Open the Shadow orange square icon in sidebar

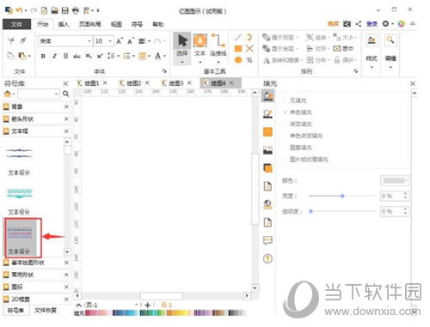[x=267, y=132]
